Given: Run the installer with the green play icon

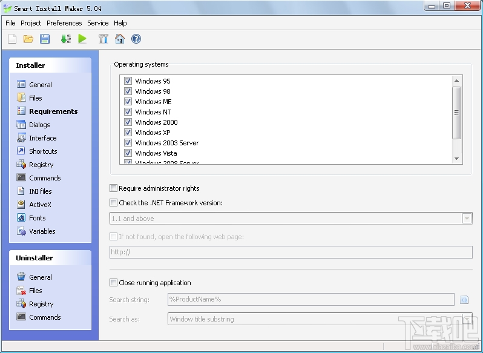Looking at the screenshot, I should coord(82,39).
